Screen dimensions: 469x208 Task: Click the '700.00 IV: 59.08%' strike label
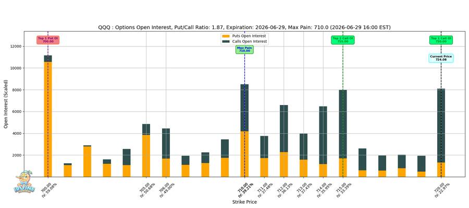[50, 189]
